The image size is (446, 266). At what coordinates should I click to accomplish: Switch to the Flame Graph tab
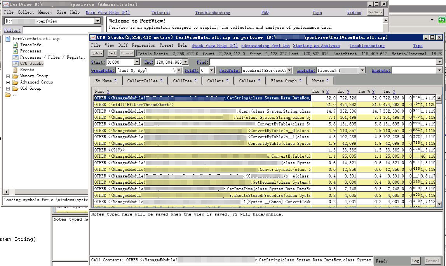tap(286, 81)
